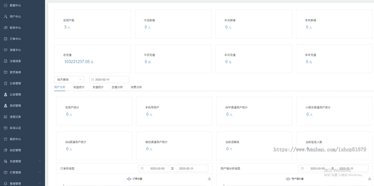Toggle the 订单总量 legend series
This screenshot has width=374, height=186.
(x=135, y=179)
